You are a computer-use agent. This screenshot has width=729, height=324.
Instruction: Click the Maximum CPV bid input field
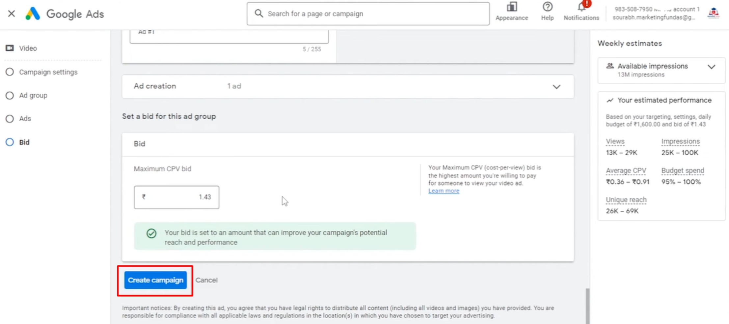coord(176,197)
